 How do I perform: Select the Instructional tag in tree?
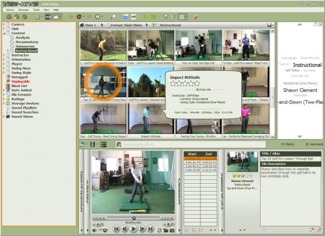click(26, 50)
